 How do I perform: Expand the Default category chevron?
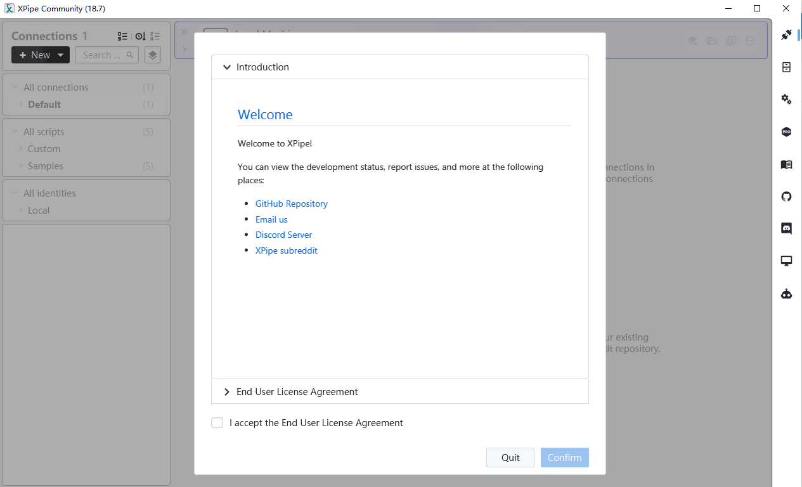(20, 105)
